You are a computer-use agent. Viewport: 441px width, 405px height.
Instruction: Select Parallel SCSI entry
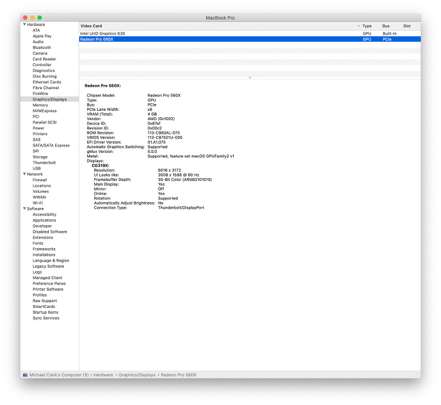click(x=44, y=122)
